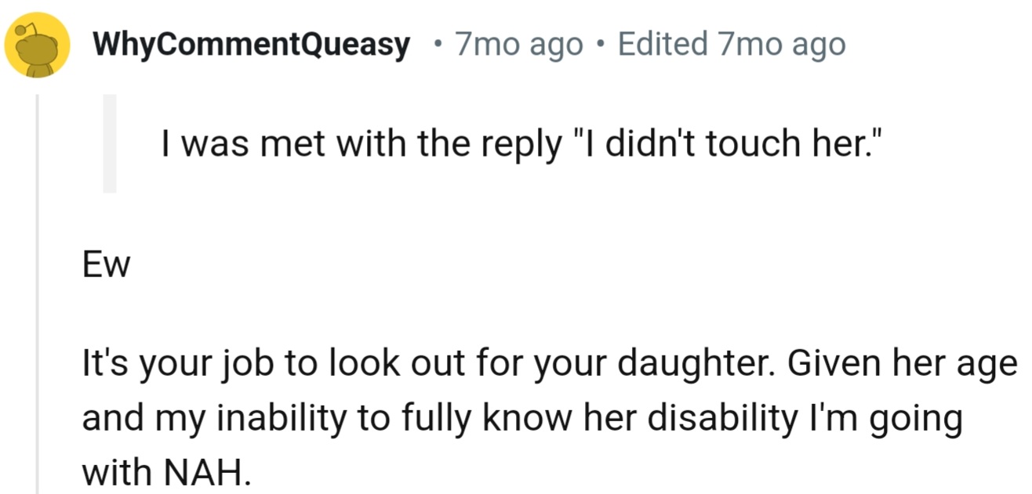Image resolution: width=1032 pixels, height=494 pixels.
Task: Click the gray blockquote bar
Action: (110, 142)
